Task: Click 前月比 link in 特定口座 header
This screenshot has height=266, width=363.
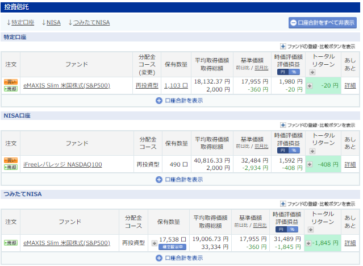Action: coord(261,68)
